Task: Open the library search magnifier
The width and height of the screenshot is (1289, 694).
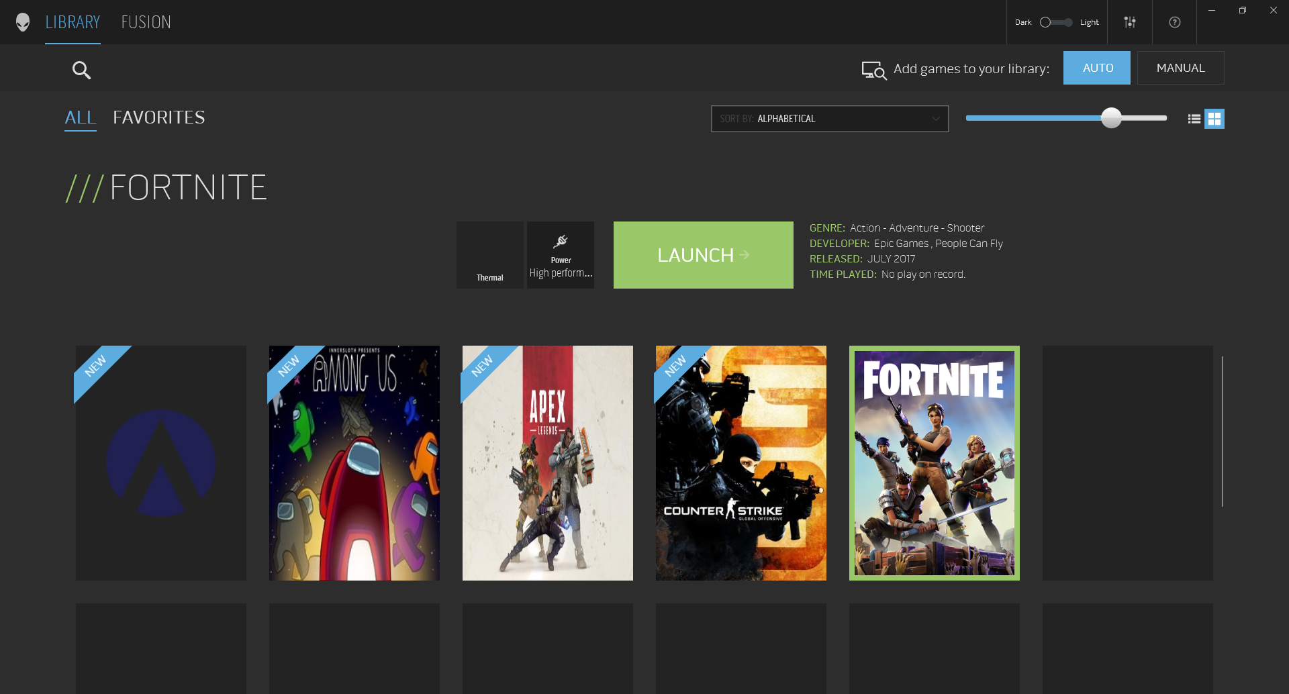Action: (x=81, y=70)
